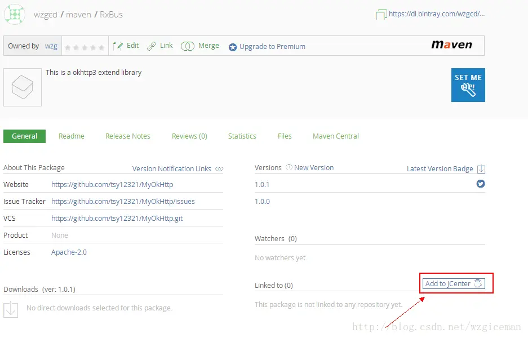Viewport: 528px width, 338px height.
Task: Click the 'Versions' heading
Action: [268, 168]
